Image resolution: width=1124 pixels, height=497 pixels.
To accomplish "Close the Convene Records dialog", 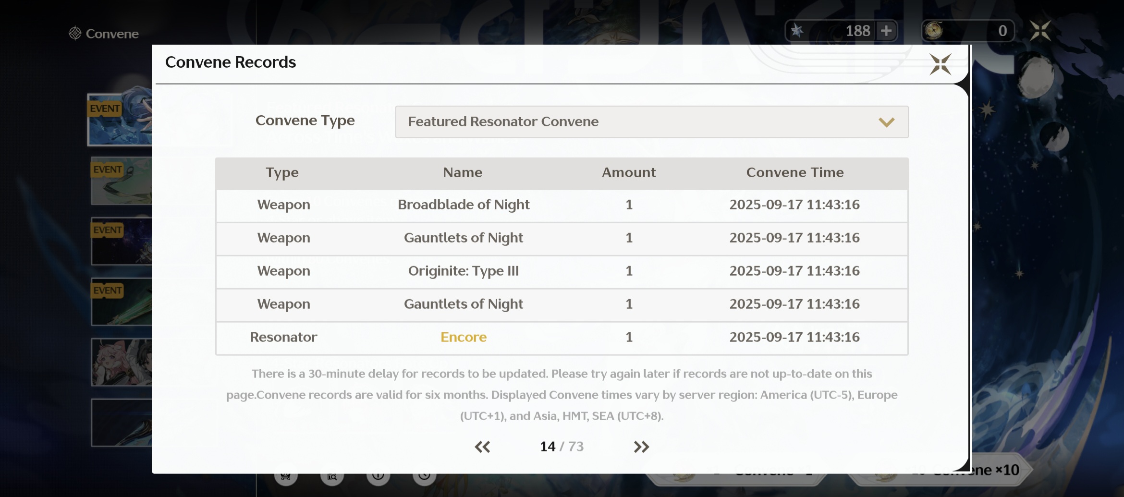I will (x=940, y=64).
